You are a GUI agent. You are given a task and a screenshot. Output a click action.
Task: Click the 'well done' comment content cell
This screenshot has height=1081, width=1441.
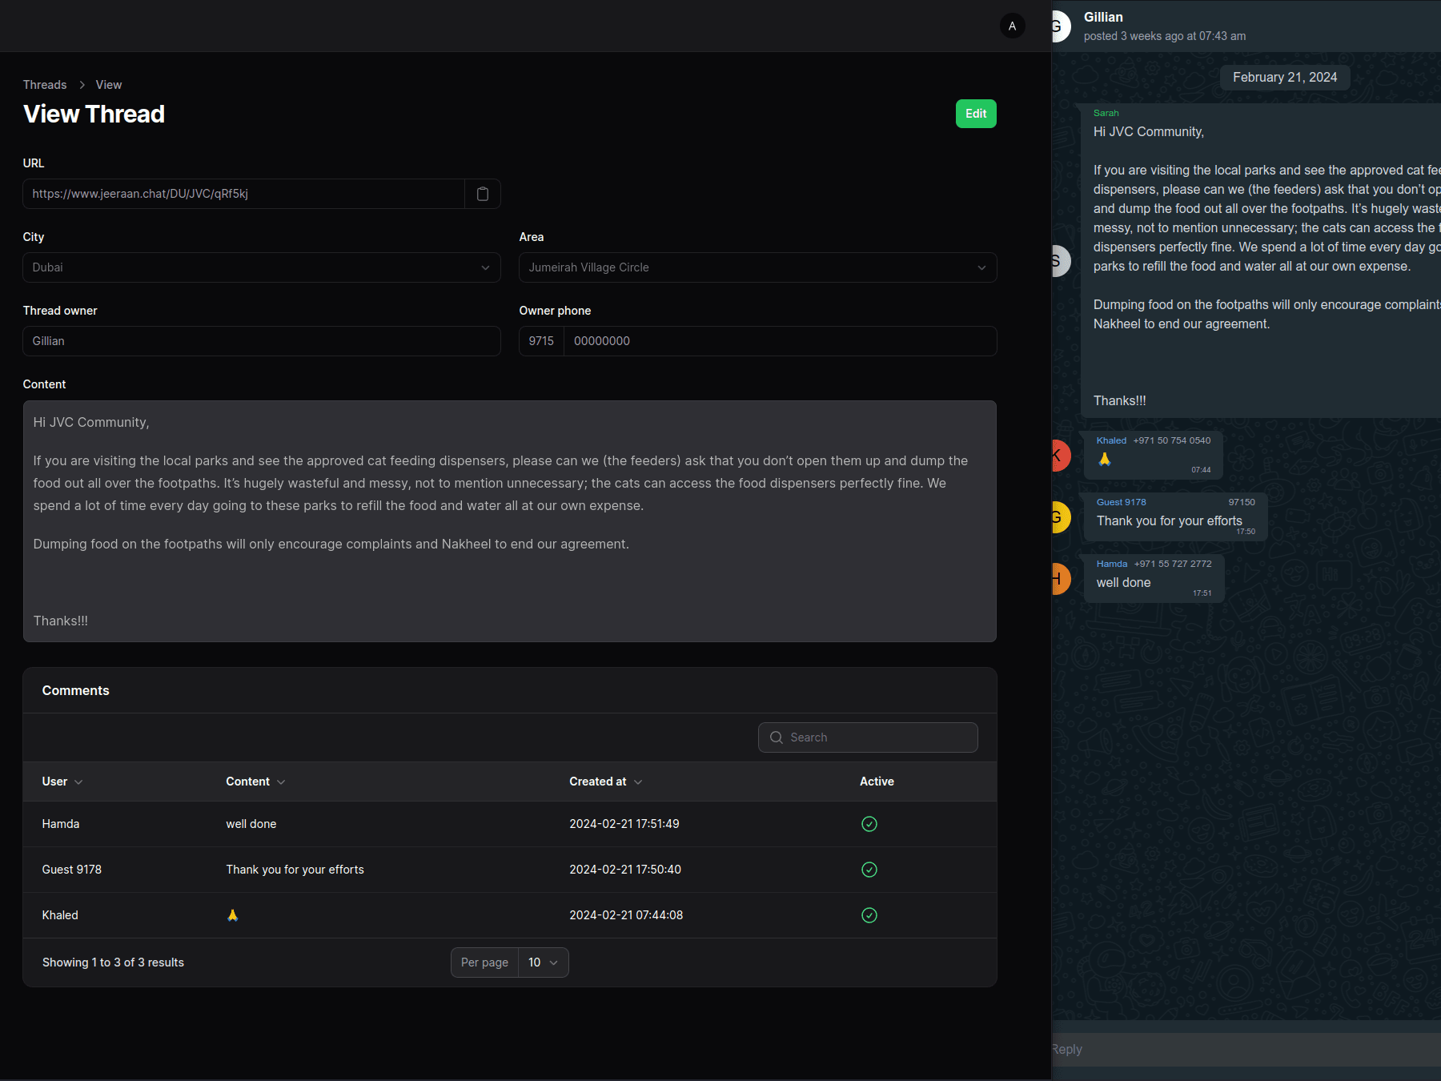251,824
